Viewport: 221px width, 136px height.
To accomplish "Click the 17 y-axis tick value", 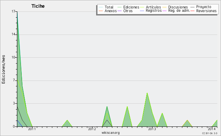I will [13, 11].
